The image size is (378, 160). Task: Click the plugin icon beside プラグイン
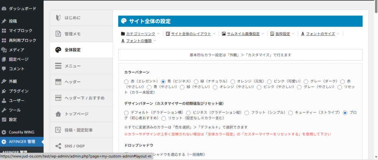pyautogui.click(x=4, y=91)
